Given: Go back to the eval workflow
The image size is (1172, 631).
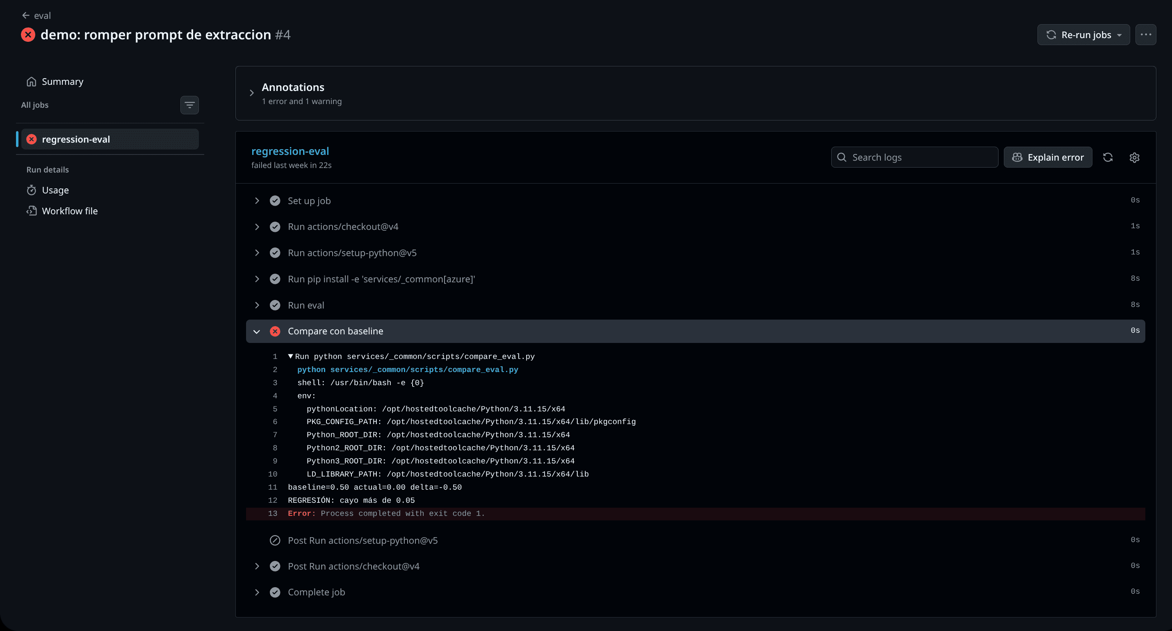Looking at the screenshot, I should pos(36,16).
